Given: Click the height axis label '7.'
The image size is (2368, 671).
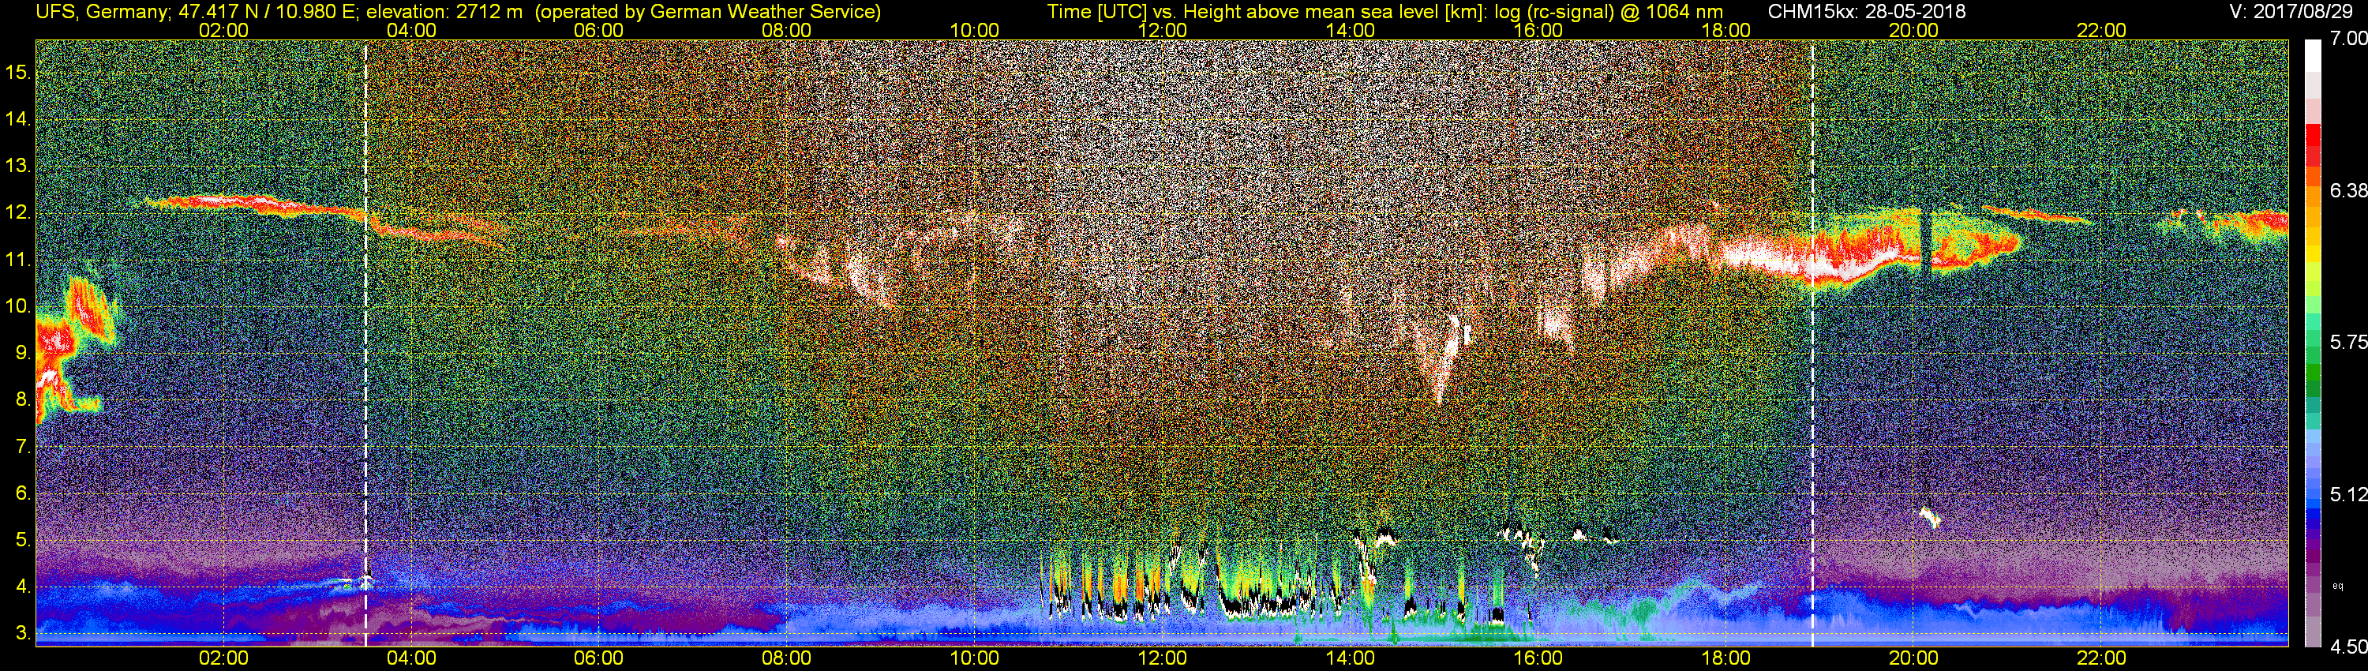Looking at the screenshot, I should click(x=24, y=447).
